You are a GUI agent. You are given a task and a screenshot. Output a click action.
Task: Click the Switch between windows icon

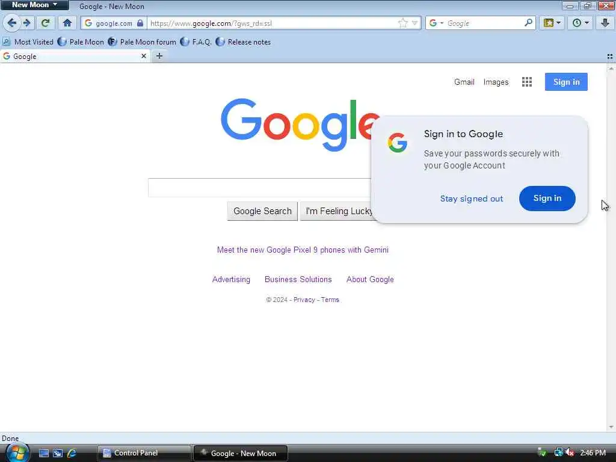point(58,454)
